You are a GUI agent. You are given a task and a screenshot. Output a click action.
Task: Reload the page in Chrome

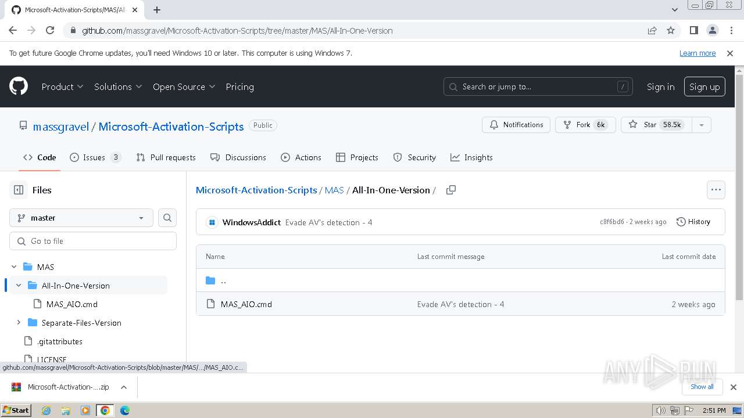pyautogui.click(x=50, y=30)
